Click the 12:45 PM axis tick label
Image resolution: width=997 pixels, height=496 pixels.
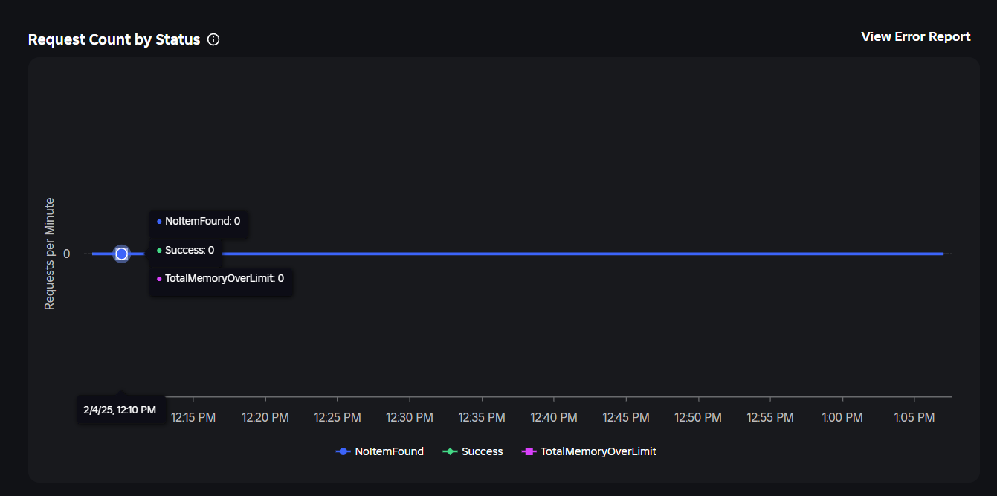626,418
